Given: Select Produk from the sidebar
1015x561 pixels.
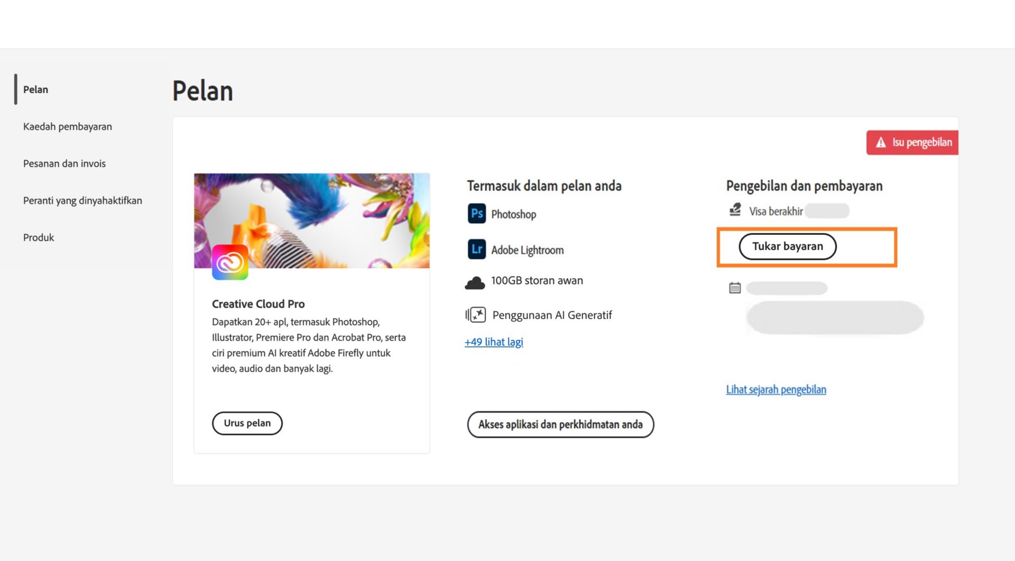Looking at the screenshot, I should [38, 237].
